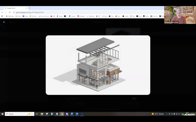
Task: Open the Zoom app in the taskbar
Action: click(x=77, y=114)
